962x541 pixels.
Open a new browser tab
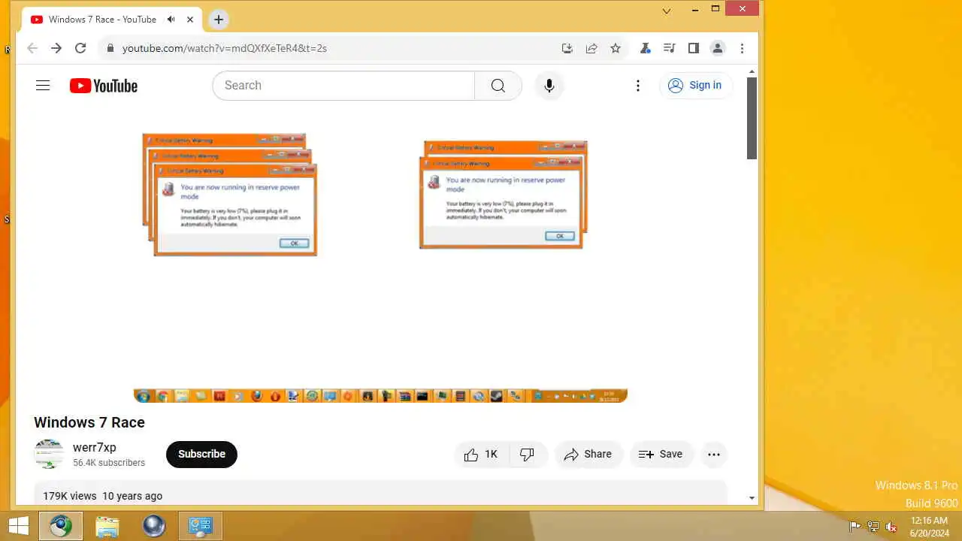[x=219, y=20]
